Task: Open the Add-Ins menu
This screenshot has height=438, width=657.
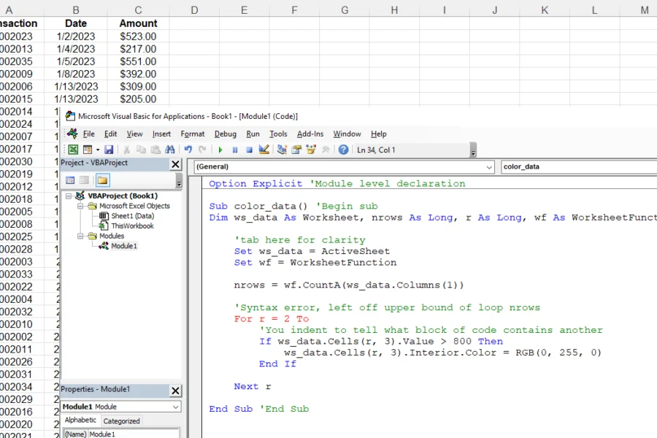Action: [x=310, y=134]
